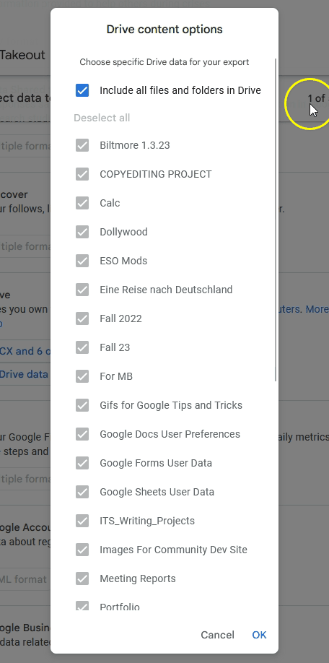This screenshot has height=663, width=329.
Task: Click the Eine Reise nach Deutschland label
Action: click(x=166, y=290)
